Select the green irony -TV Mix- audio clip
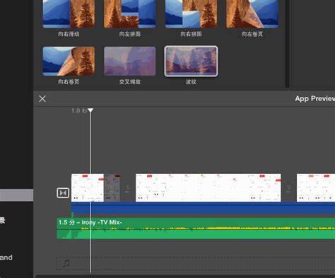This screenshot has height=278, width=335. (196, 228)
